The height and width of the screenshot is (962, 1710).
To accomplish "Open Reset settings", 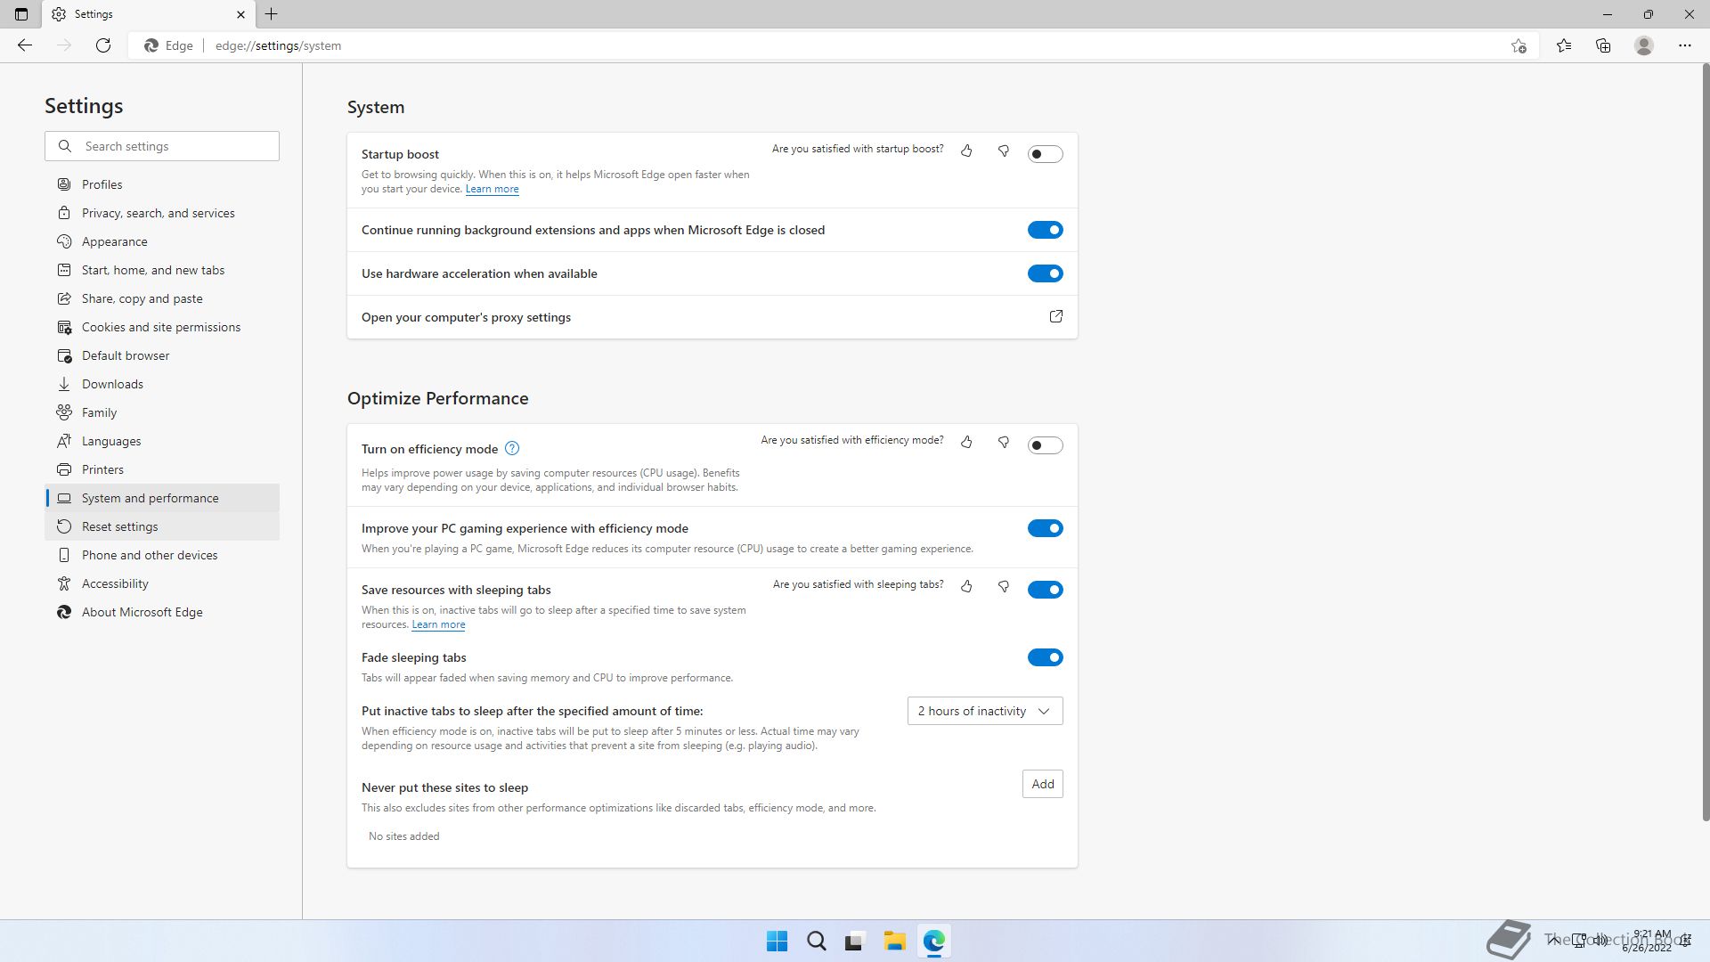I will tap(162, 526).
